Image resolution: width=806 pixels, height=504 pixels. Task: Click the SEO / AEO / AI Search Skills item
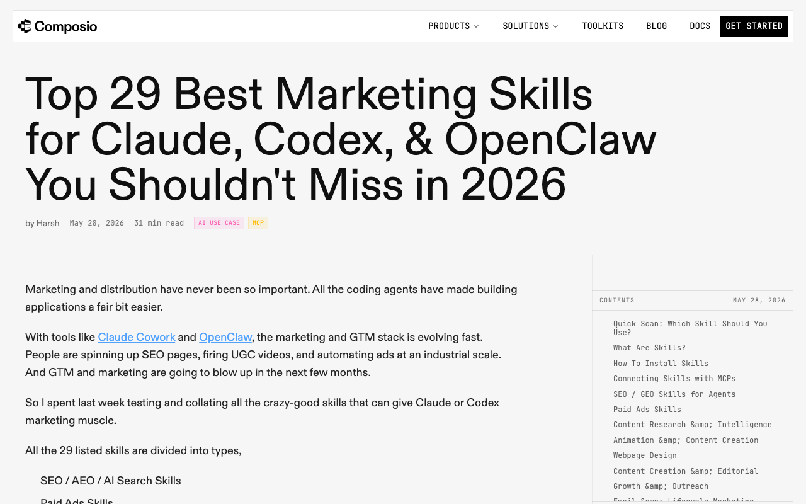pos(111,481)
